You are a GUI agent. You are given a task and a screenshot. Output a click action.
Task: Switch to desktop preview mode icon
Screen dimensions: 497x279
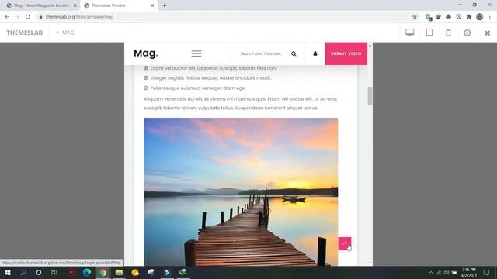410,33
